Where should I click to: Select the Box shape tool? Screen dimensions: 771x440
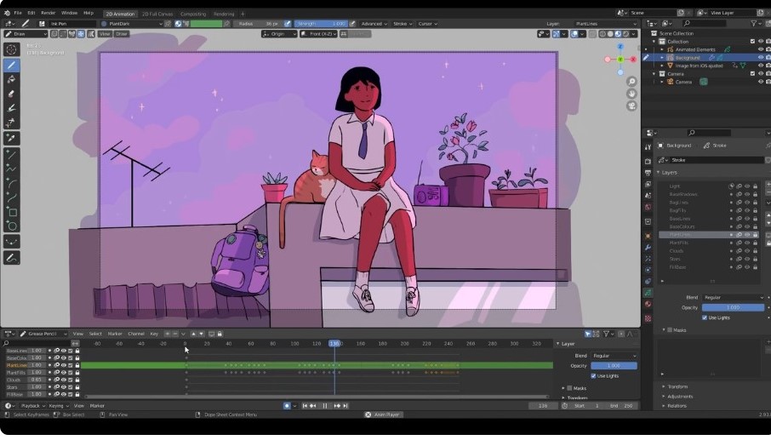click(12, 212)
